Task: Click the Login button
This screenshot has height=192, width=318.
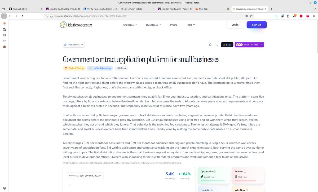Action: 235,25
